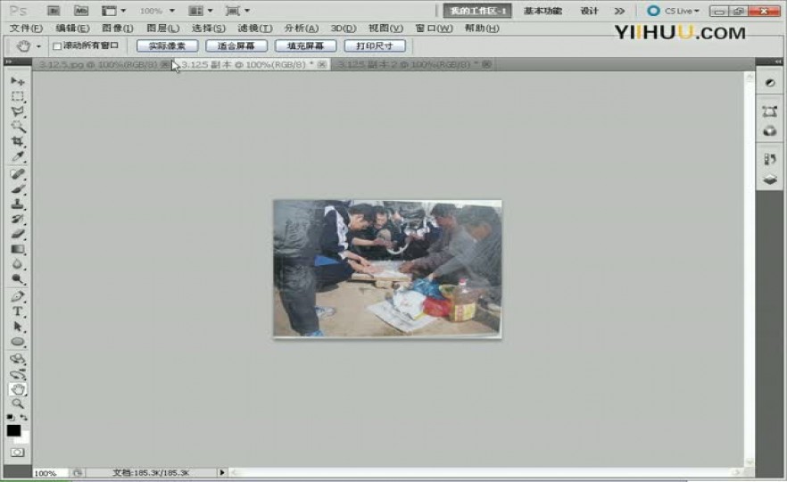Viewport: 787px width, 482px height.
Task: Select the 3D Camera Rotate tool
Action: [x=18, y=374]
